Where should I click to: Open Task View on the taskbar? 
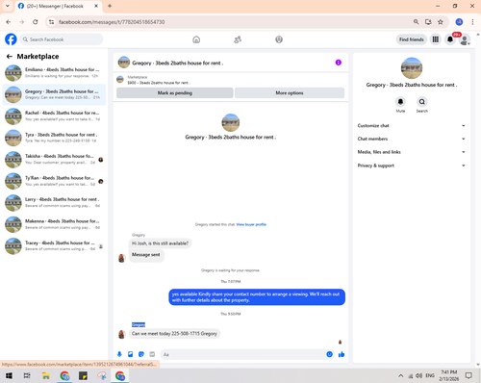click(x=27, y=375)
